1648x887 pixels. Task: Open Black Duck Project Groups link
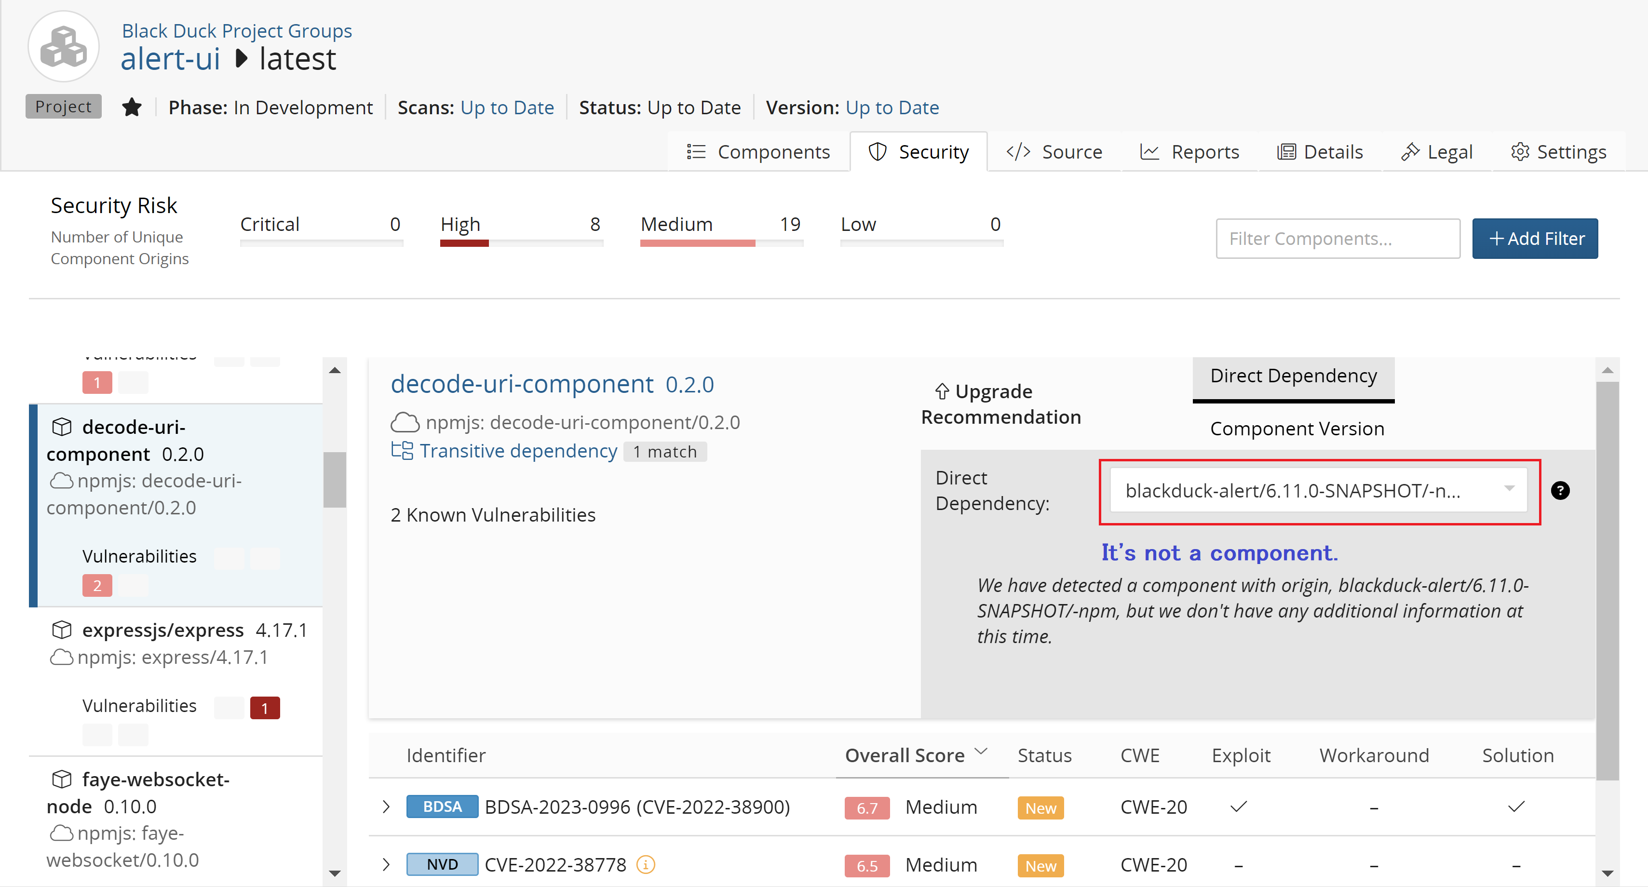coord(237,30)
